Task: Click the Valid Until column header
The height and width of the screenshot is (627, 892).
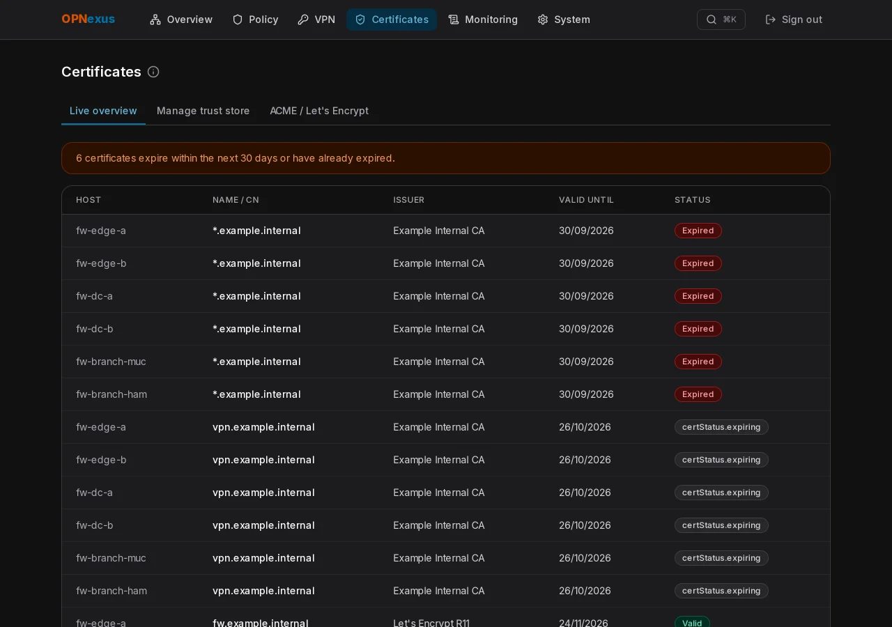Action: coord(586,200)
